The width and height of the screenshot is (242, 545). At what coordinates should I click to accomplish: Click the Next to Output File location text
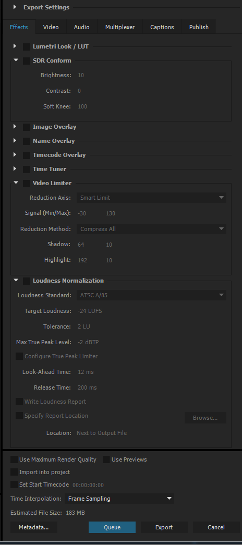tap(102, 433)
